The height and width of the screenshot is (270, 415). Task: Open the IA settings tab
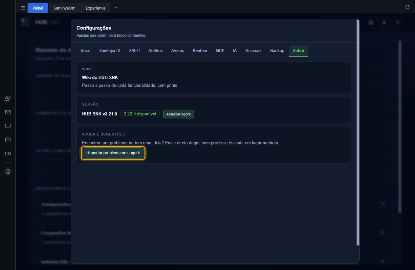(x=235, y=51)
